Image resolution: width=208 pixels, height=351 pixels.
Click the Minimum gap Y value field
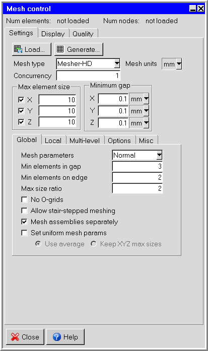pos(113,111)
